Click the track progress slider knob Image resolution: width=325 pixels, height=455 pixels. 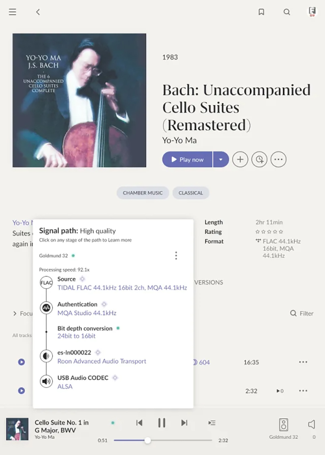pyautogui.click(x=147, y=440)
